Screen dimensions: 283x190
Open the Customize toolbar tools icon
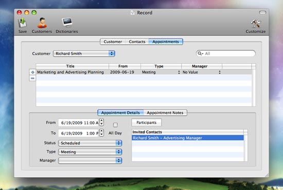click(256, 24)
